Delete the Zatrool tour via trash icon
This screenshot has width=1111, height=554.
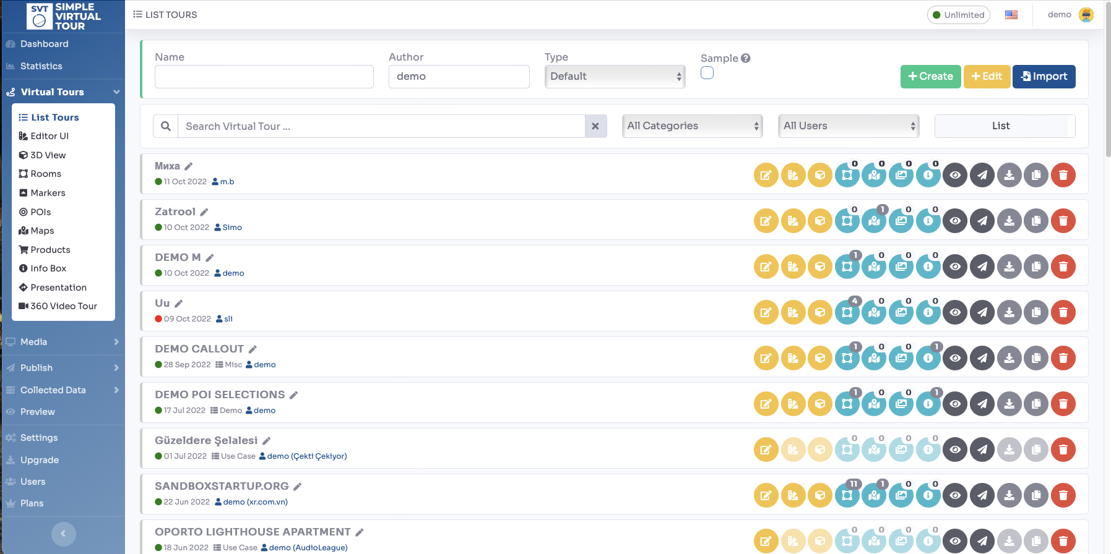pos(1063,221)
